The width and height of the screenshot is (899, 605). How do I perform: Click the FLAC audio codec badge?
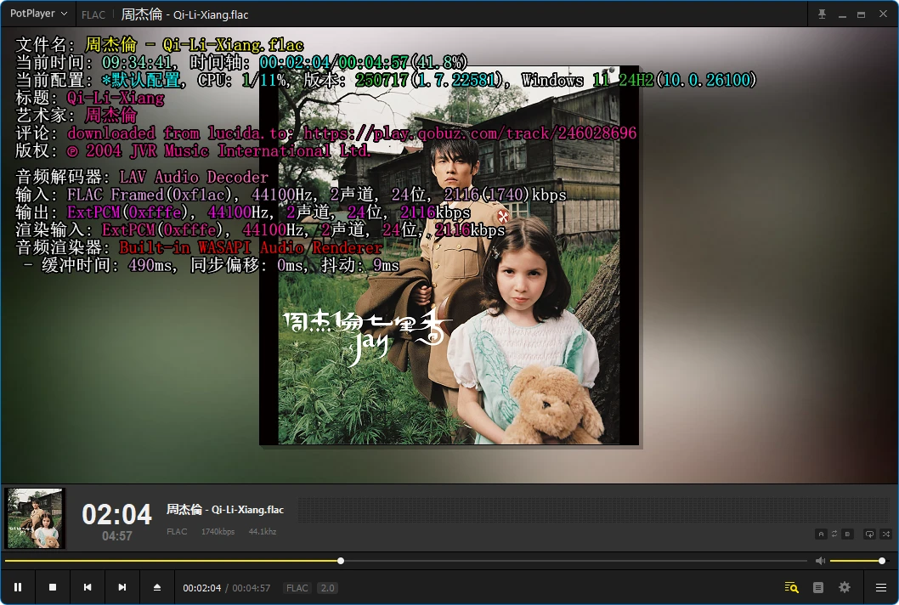[x=297, y=588]
